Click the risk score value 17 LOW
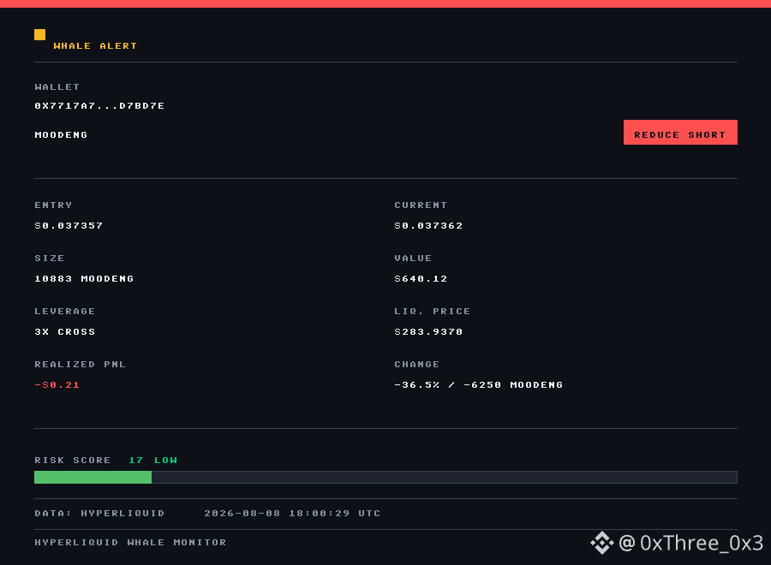Screen dimensions: 771x565 pyautogui.click(x=153, y=461)
